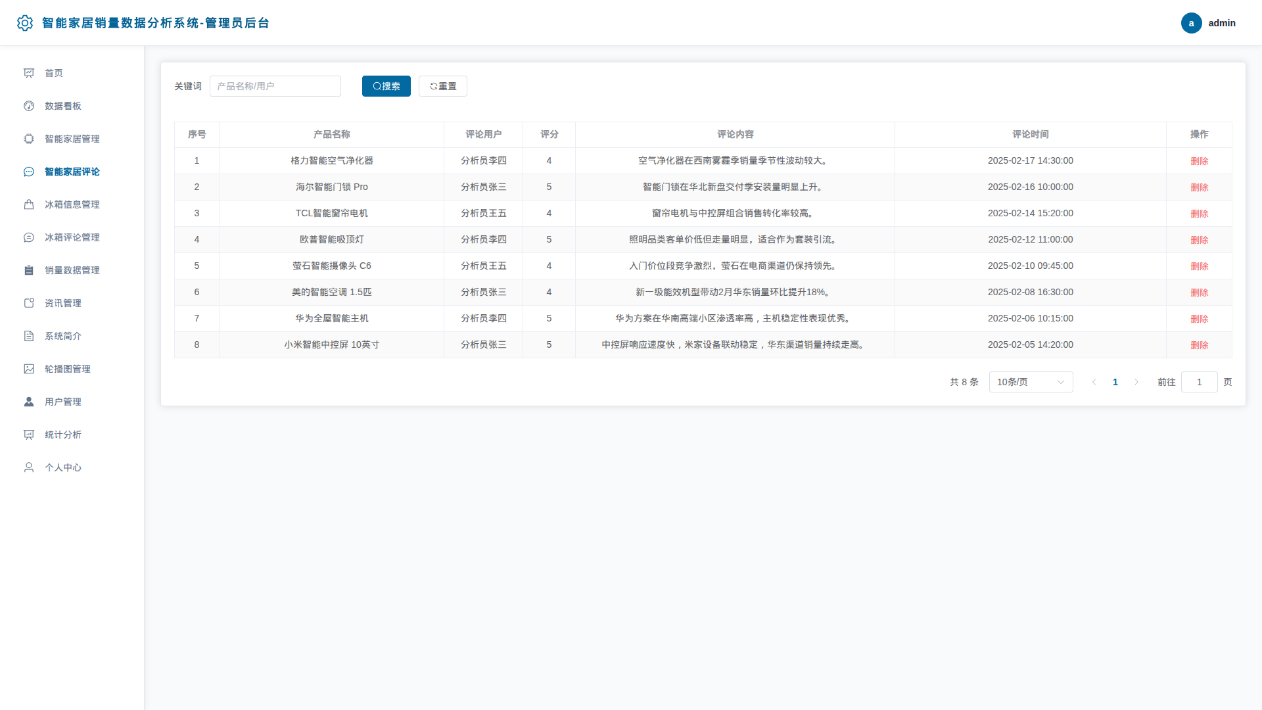Click the admin avatar circle
The height and width of the screenshot is (710, 1262).
pos(1191,23)
